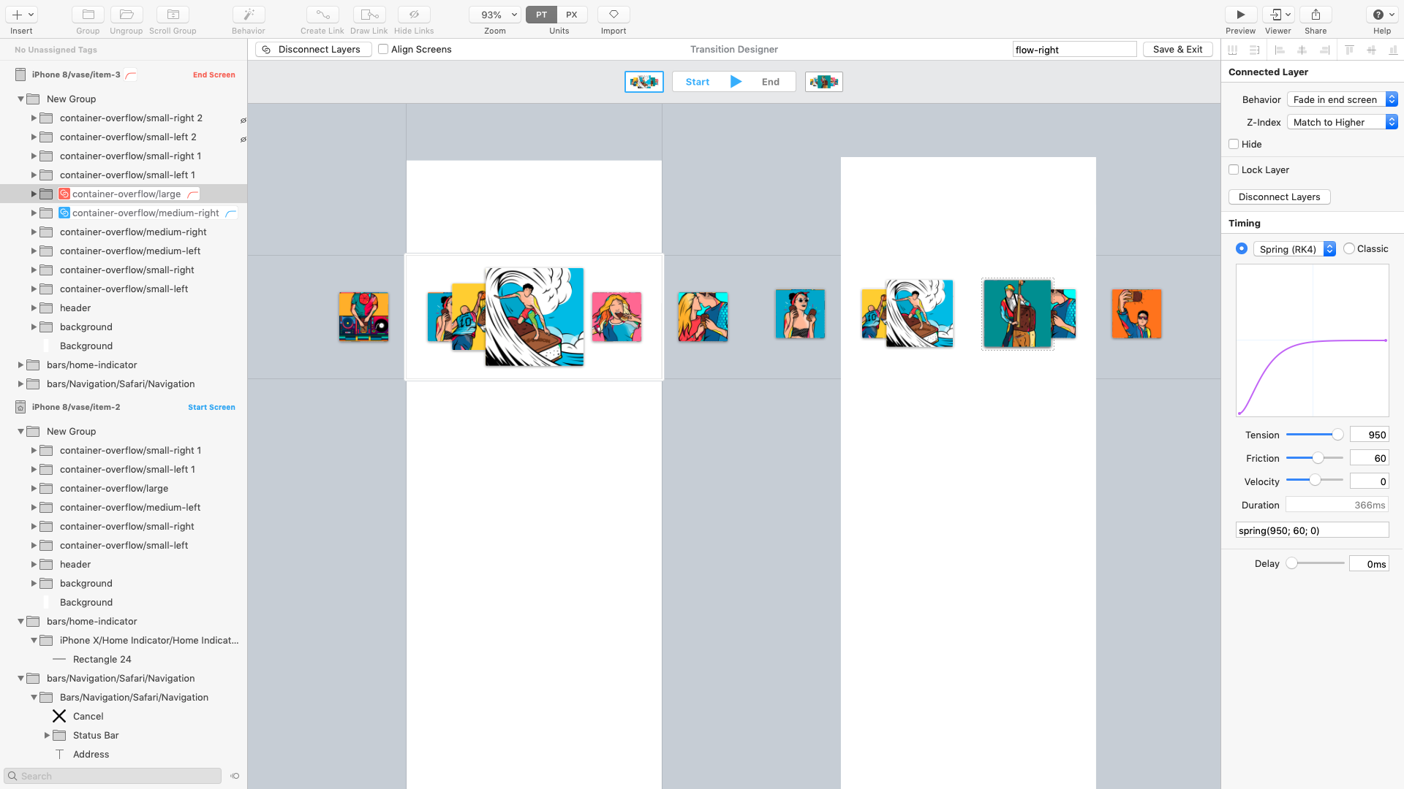
Task: Click the Ungroup toolbar icon
Action: (x=127, y=15)
